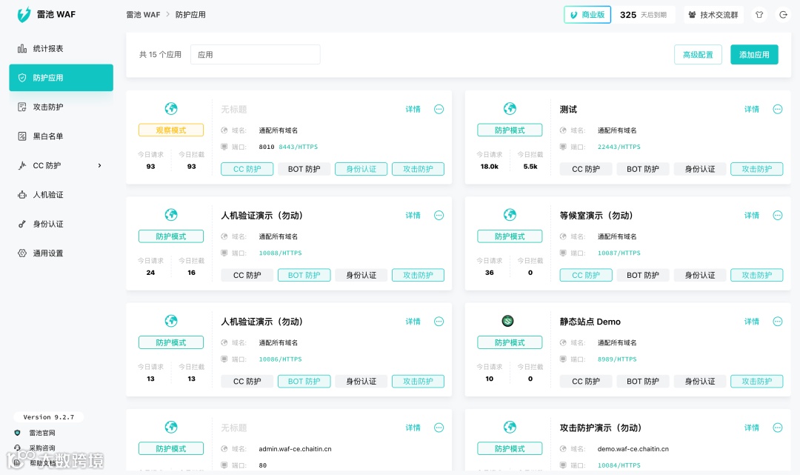
Task: Open more options menu for 测试 app
Action: tap(778, 109)
